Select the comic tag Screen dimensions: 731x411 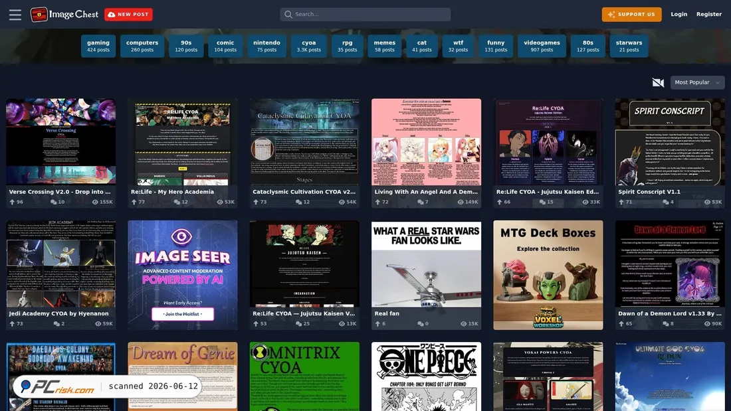click(225, 46)
